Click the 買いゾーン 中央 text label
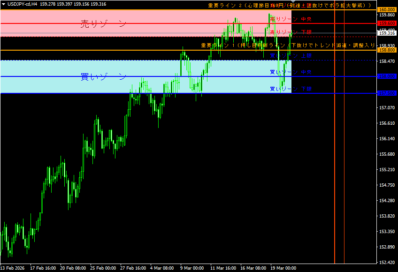Screen dimensions: 398x272 pyautogui.click(x=291, y=72)
